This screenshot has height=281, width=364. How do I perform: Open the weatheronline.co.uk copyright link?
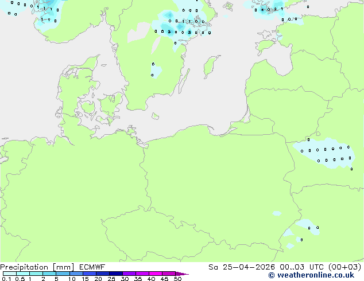(x=311, y=275)
